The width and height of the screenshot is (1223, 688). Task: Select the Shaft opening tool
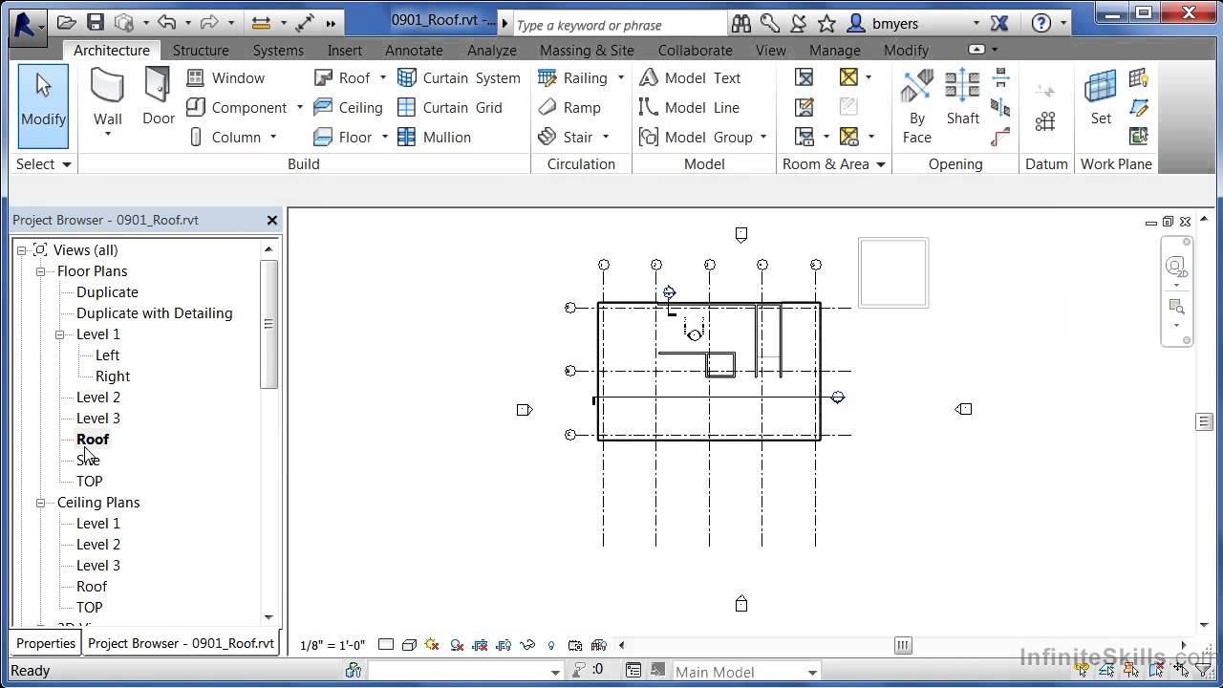point(962,98)
